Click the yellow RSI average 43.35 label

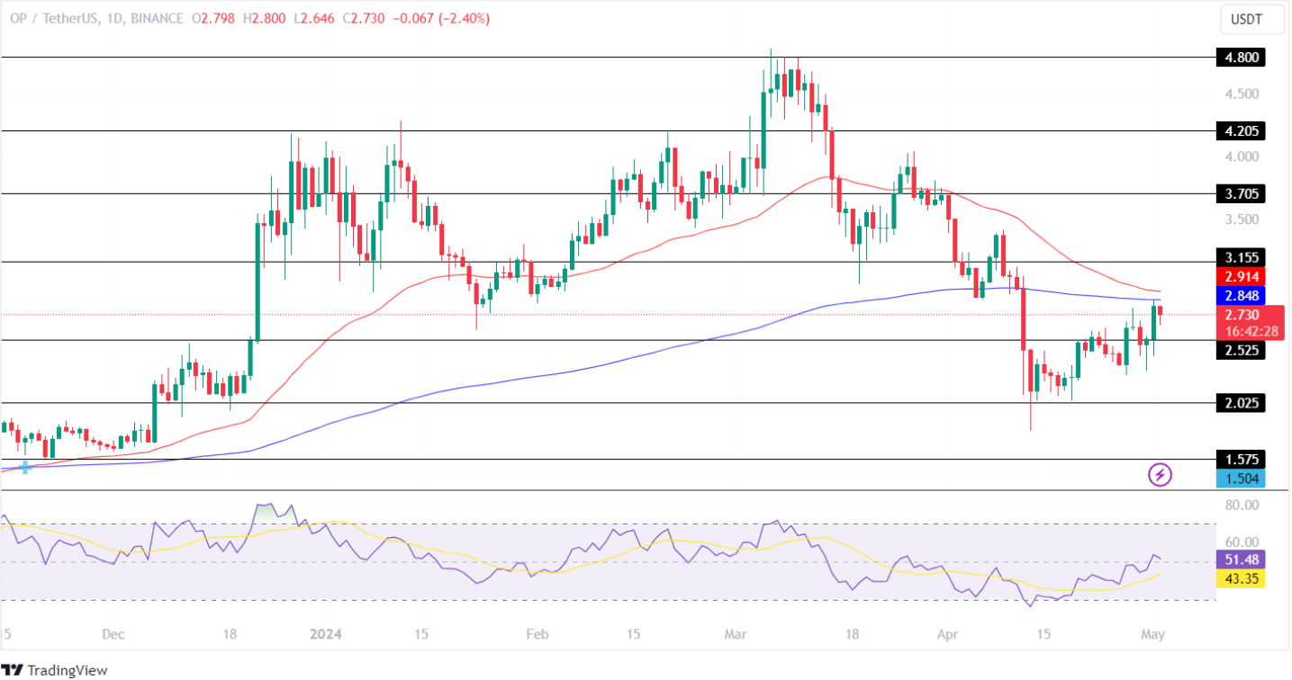coord(1240,578)
